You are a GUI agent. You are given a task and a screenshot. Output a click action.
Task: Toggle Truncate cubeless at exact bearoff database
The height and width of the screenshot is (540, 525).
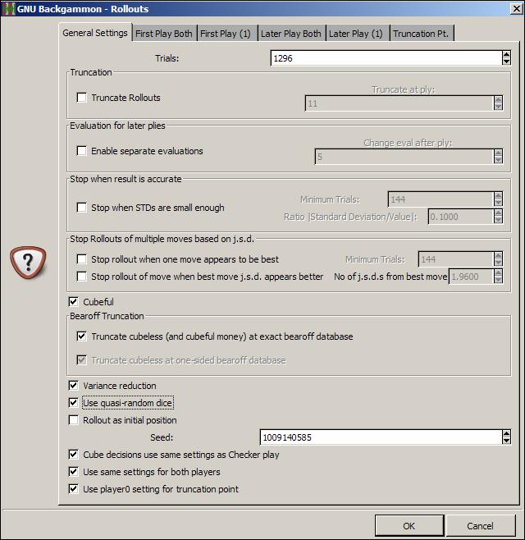click(x=81, y=336)
